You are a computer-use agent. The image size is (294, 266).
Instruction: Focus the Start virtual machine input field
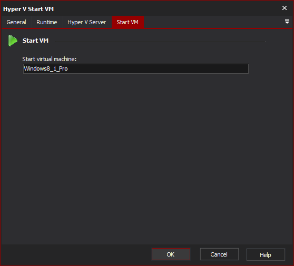point(136,69)
